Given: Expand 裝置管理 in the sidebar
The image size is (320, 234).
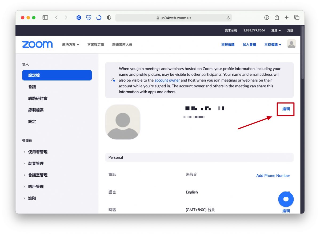Looking at the screenshot, I should coord(36,163).
